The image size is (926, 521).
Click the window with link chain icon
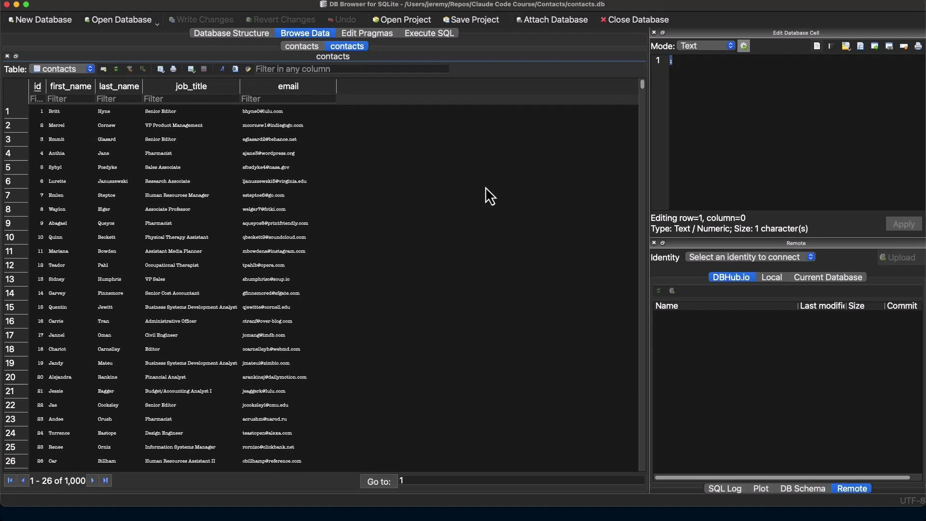[889, 46]
